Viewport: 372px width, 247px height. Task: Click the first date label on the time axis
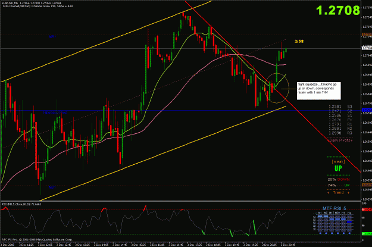7,245
